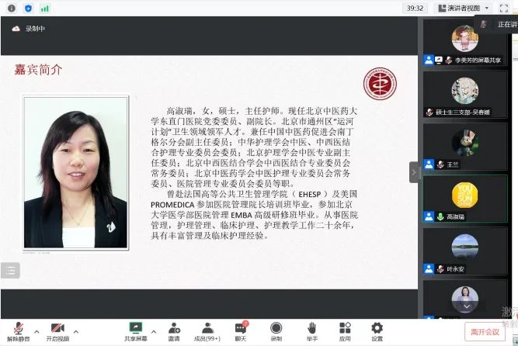Unmute the microphone with 解除静音

19,331
